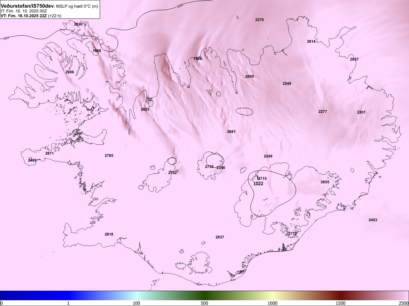
Task: Click the height value 2248
Action: click(x=287, y=84)
